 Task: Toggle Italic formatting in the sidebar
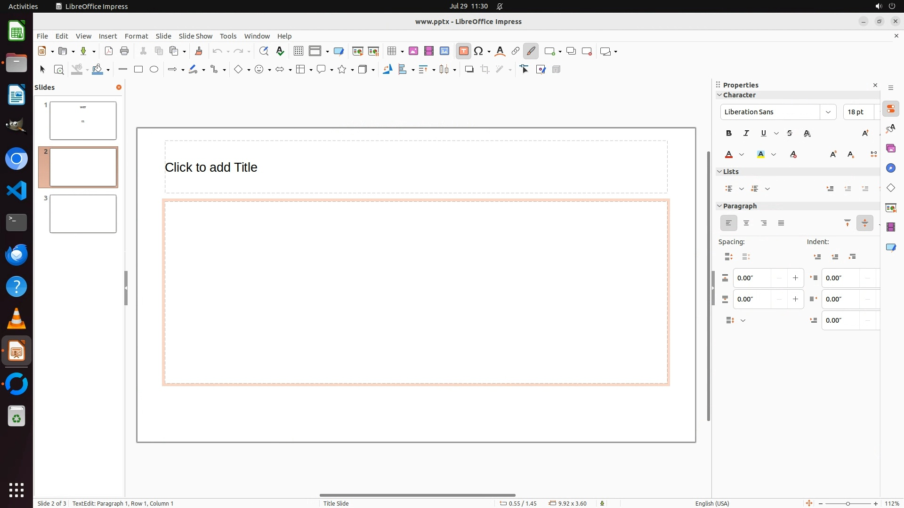tap(746, 134)
